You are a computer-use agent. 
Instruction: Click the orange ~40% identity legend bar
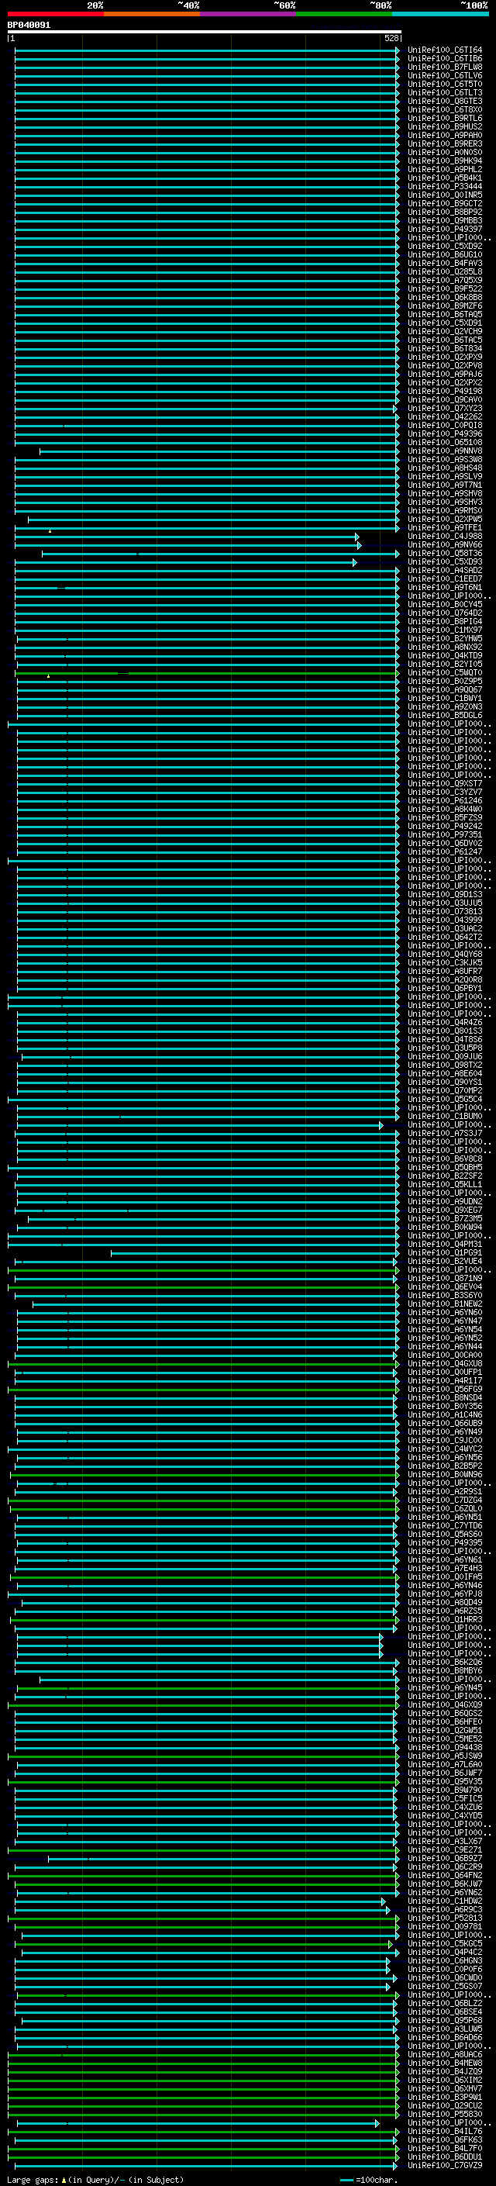pos(152,14)
